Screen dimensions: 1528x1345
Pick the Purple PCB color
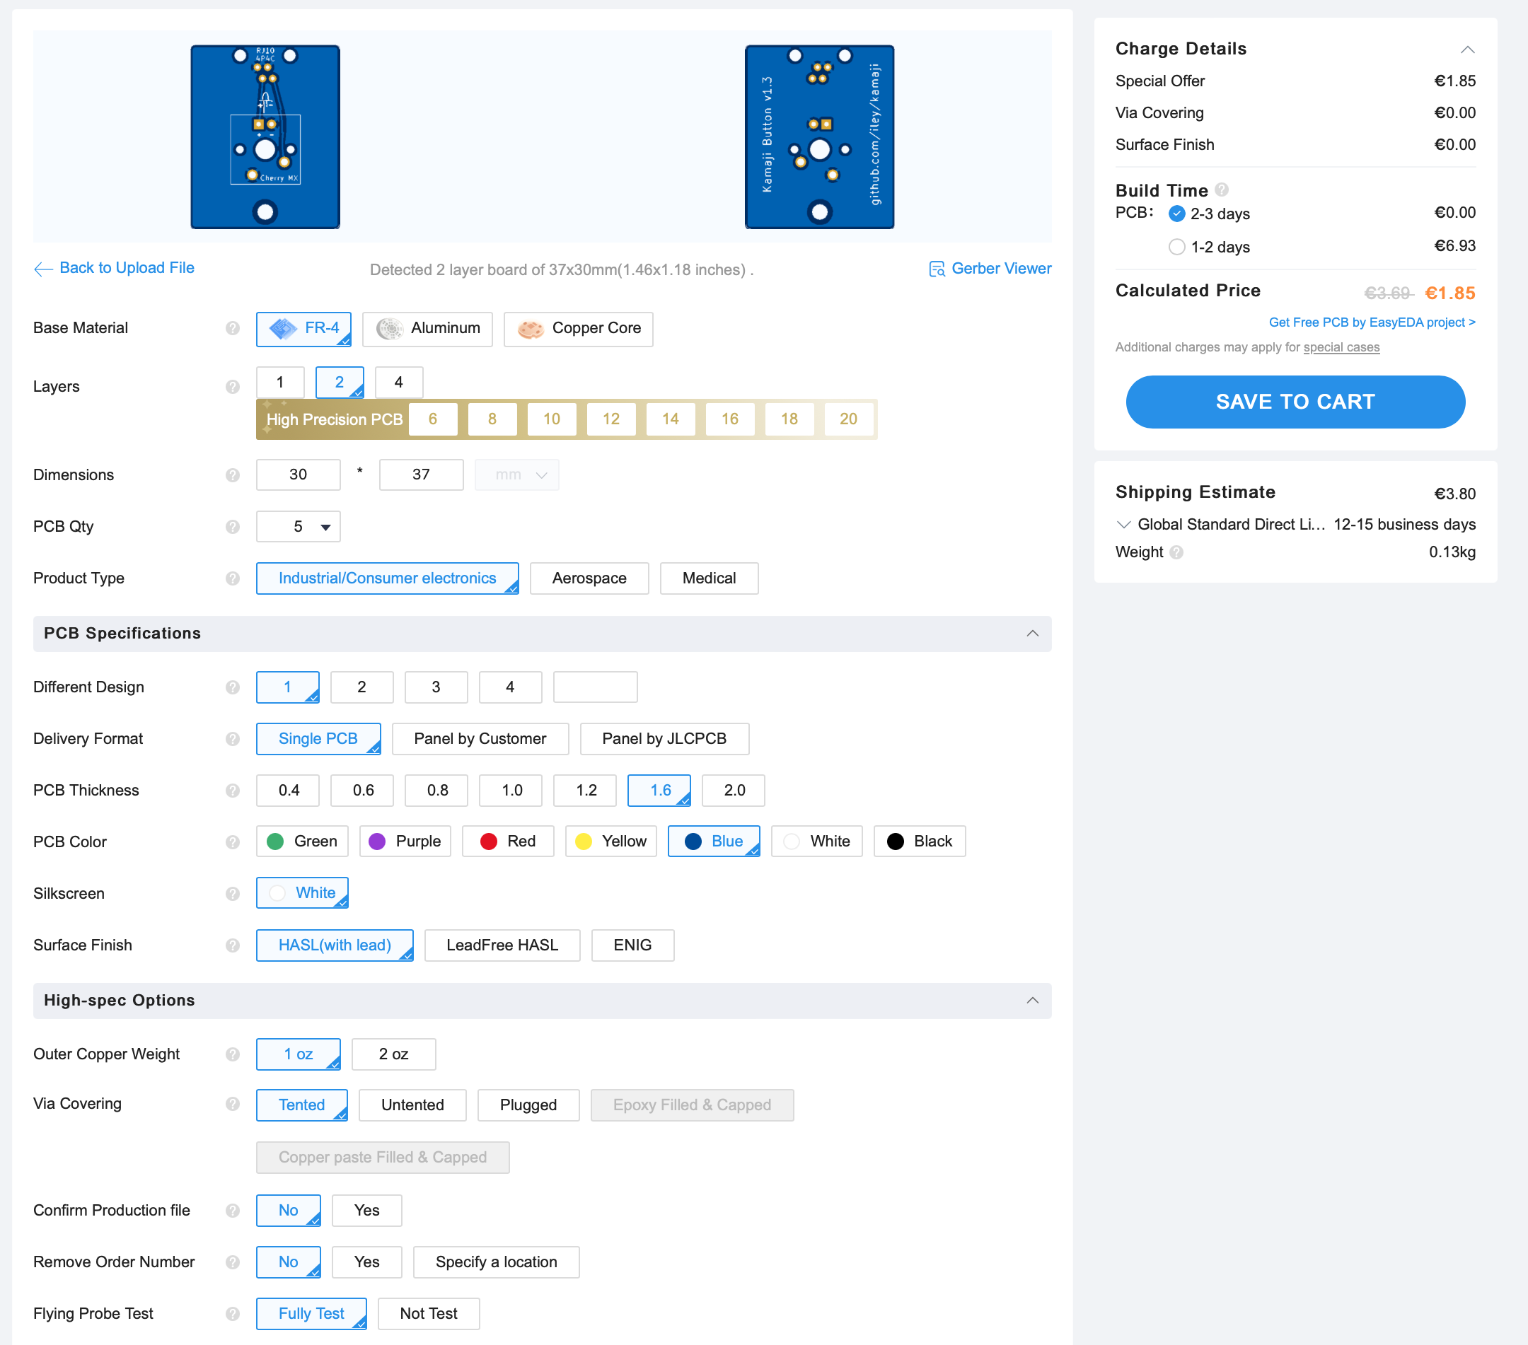coord(405,842)
